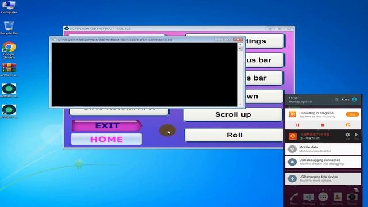
Task: Click the 'Recording in progress' notification text
Action: coord(316,113)
